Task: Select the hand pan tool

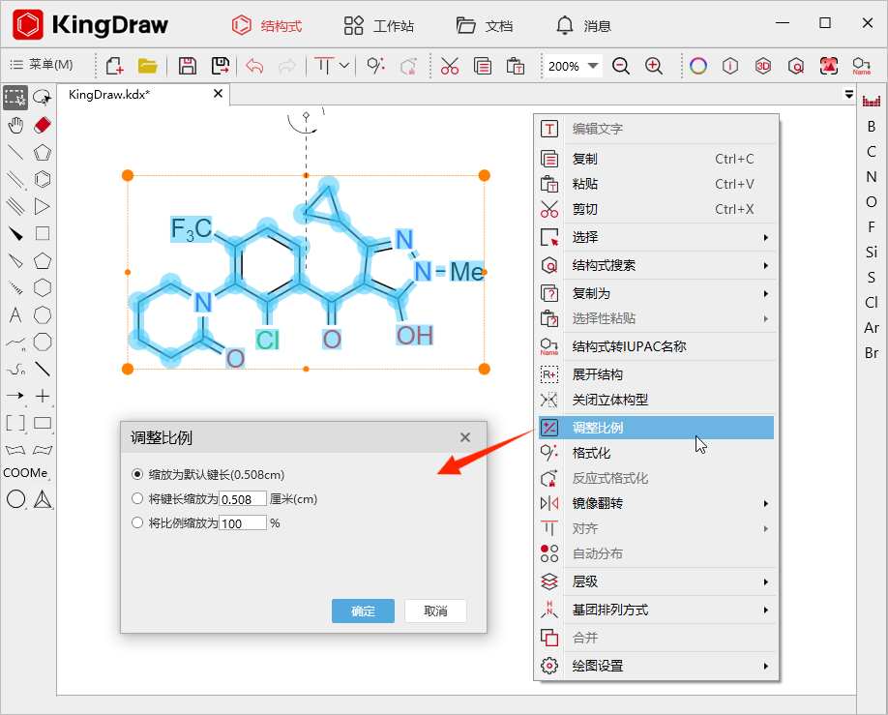Action: click(16, 125)
